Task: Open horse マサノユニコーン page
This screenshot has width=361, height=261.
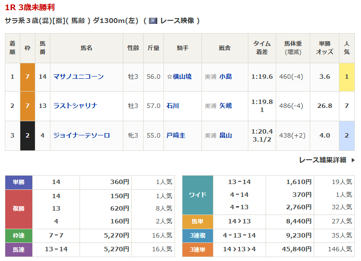Action: pos(78,77)
